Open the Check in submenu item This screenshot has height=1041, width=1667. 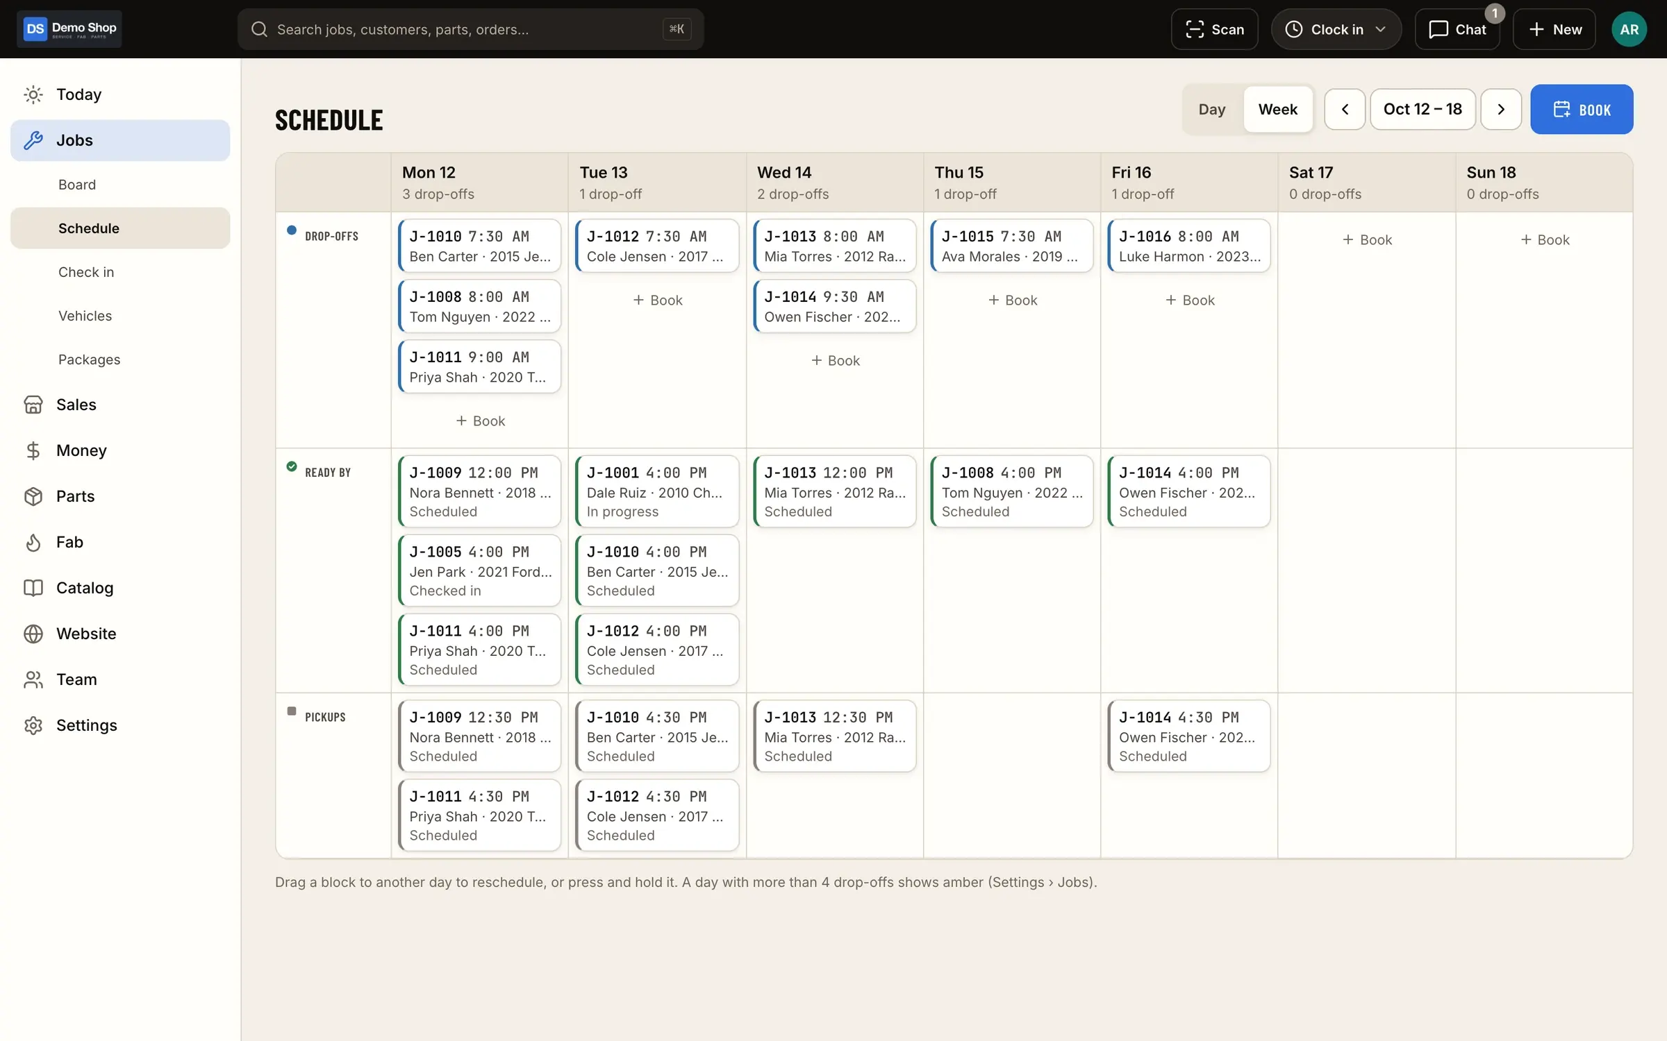coord(120,272)
